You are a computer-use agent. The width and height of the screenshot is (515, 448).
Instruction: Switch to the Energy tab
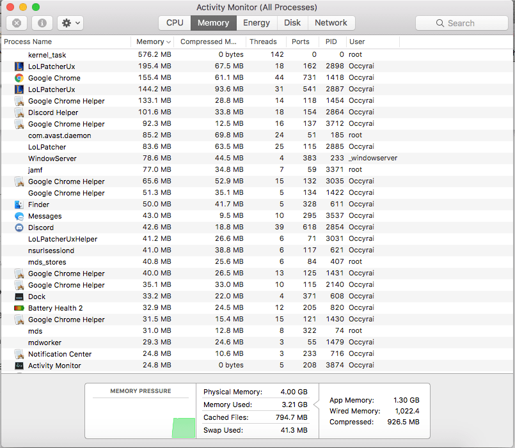tap(256, 22)
